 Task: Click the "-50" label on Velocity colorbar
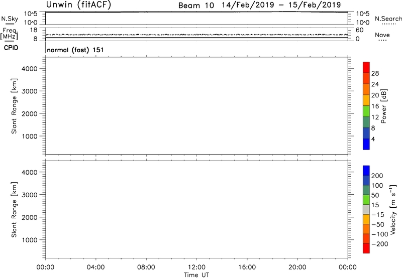(x=378, y=224)
